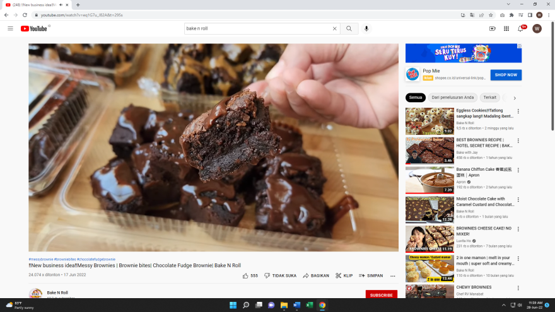The image size is (555, 312).
Task: Open more actions ellipsis under video
Action: tap(392, 276)
